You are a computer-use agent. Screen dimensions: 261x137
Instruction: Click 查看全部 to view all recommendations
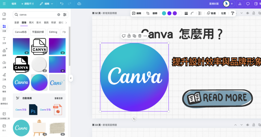coord(58,98)
